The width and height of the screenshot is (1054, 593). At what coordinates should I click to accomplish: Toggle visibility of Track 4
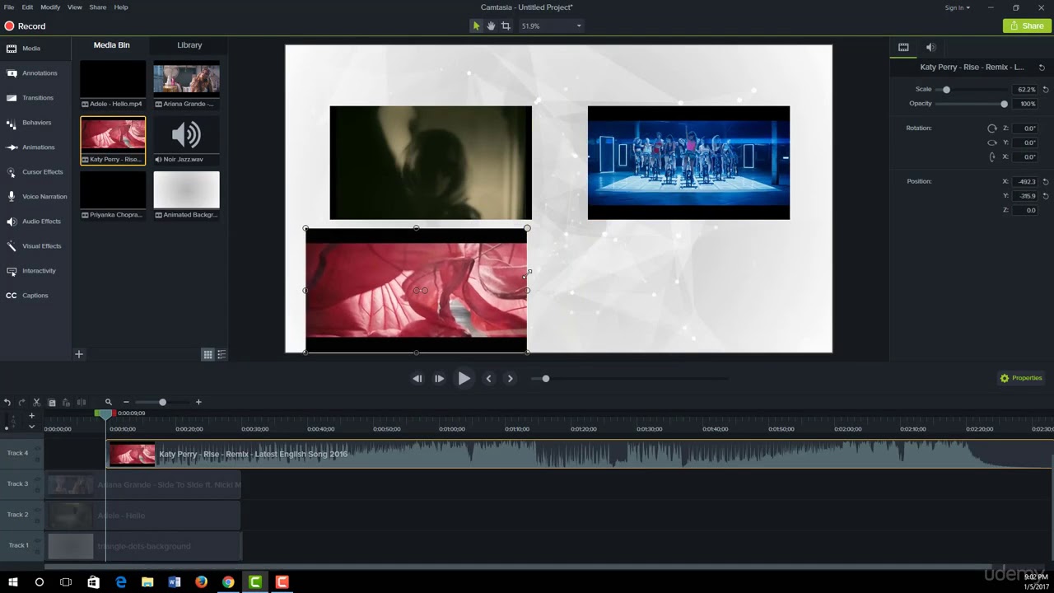38,450
